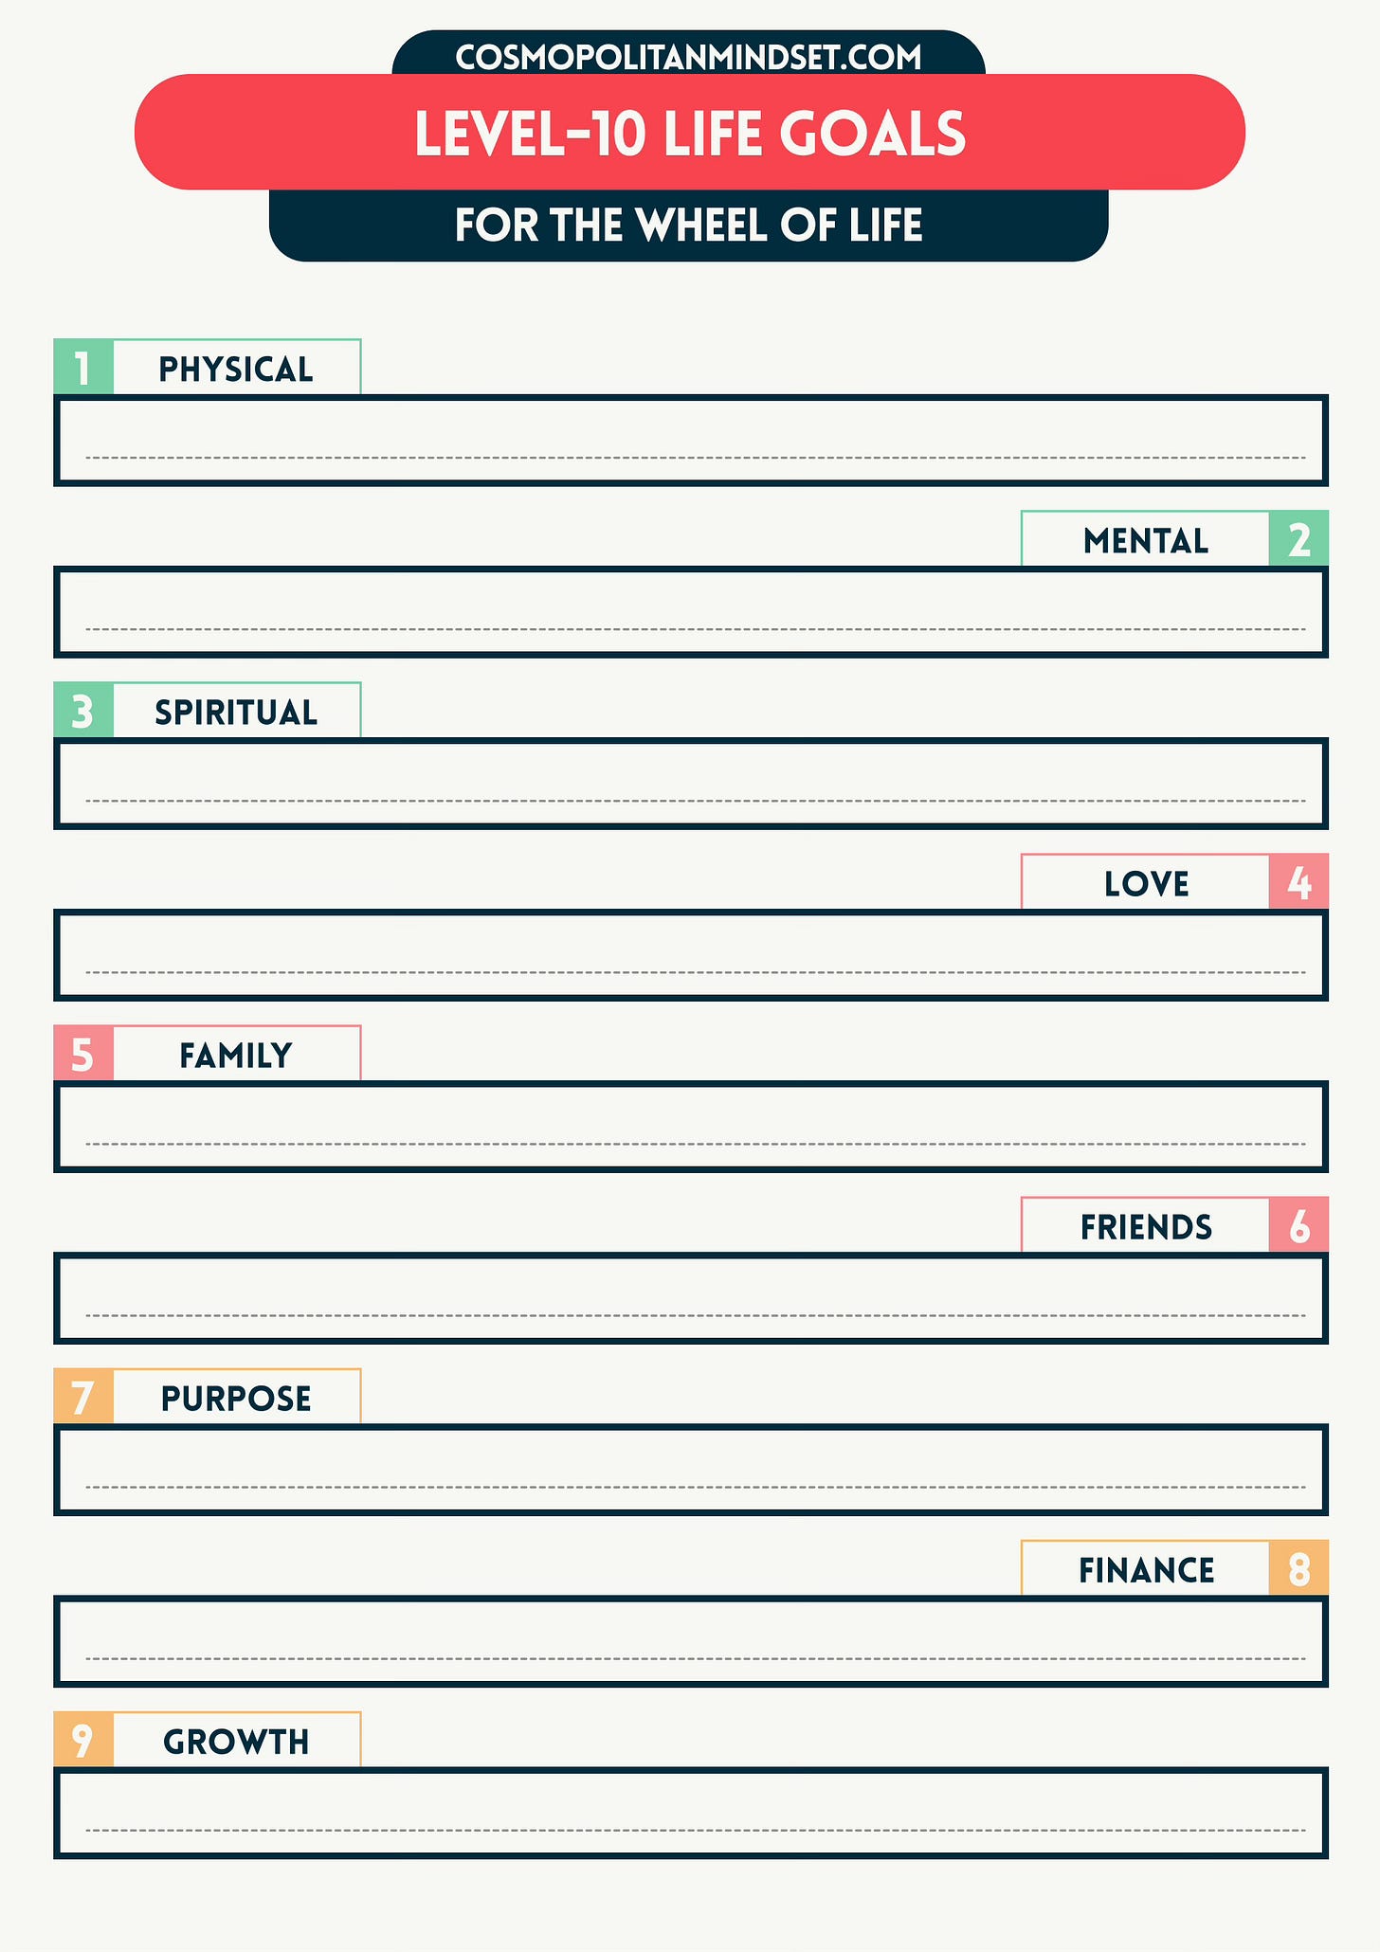The height and width of the screenshot is (1952, 1380).
Task: Click into the Growth goal writing box
Action: 691,1813
